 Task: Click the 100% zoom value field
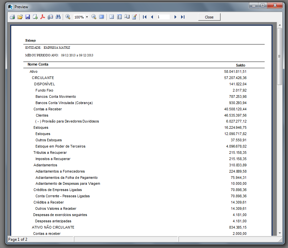(x=79, y=17)
